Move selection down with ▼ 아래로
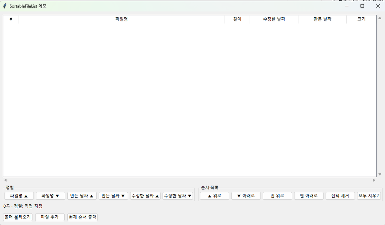 coord(246,196)
